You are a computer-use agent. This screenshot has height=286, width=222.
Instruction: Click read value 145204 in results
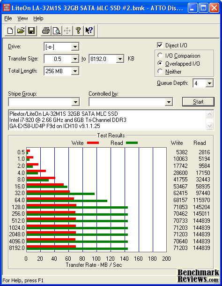(201, 207)
